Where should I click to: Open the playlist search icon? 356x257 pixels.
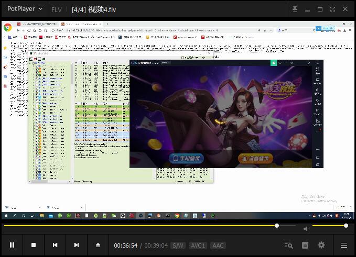click(288, 245)
